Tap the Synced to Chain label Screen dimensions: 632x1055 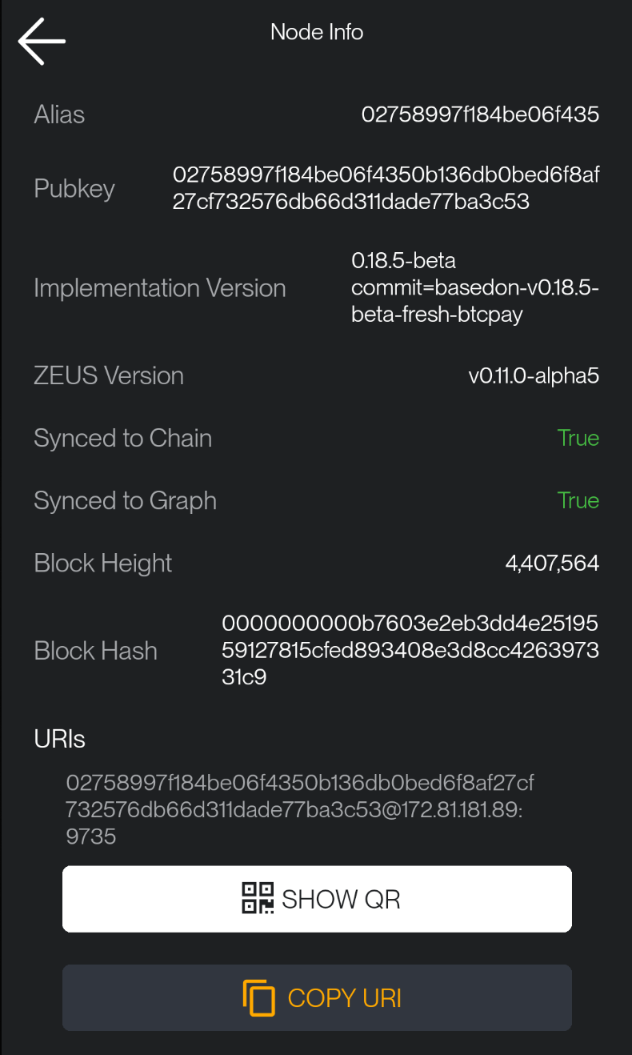[122, 438]
